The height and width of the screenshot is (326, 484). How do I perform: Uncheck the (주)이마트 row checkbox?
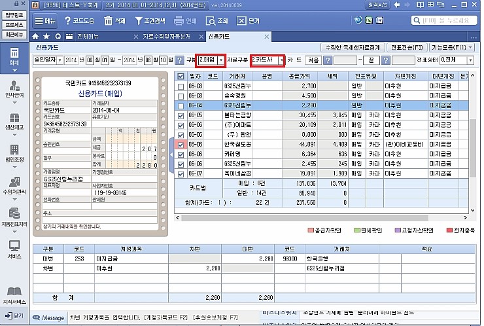click(x=181, y=126)
